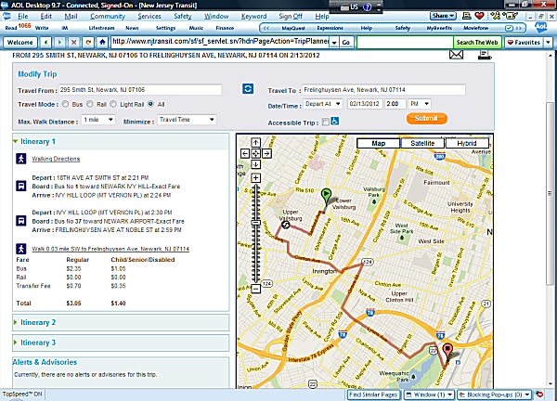The width and height of the screenshot is (557, 401).
Task: Click the map recenter icon
Action: pyautogui.click(x=256, y=153)
